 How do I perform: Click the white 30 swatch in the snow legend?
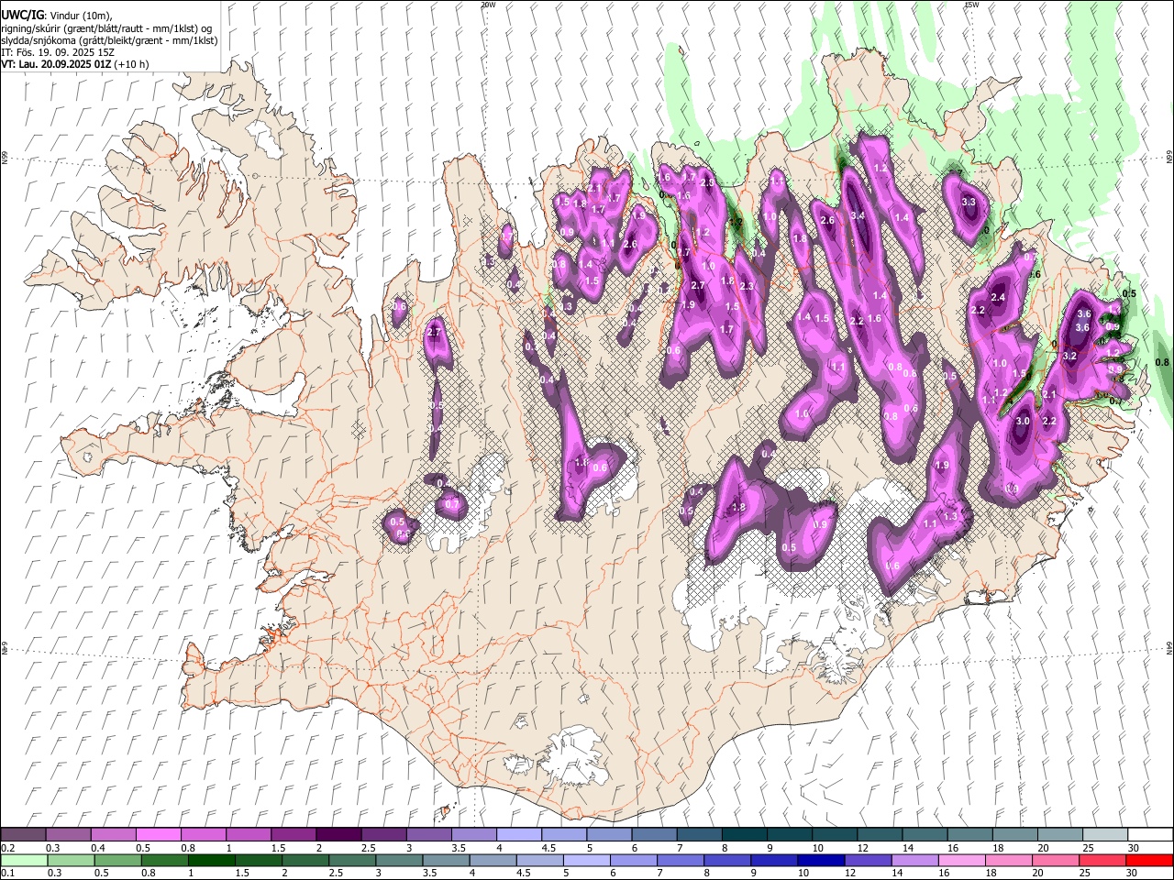point(1149,835)
